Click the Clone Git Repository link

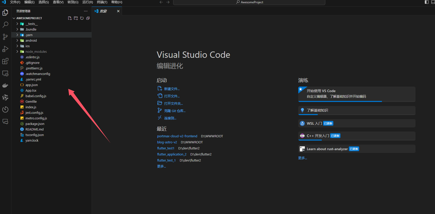click(x=175, y=111)
